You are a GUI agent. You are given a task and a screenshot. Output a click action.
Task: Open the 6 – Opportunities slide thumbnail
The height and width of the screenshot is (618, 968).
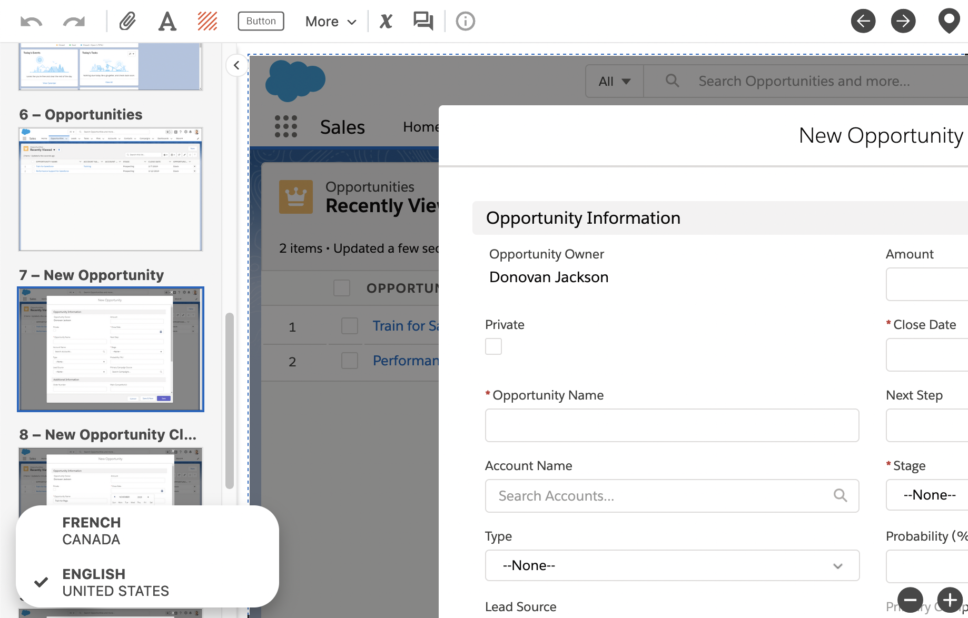click(x=111, y=189)
